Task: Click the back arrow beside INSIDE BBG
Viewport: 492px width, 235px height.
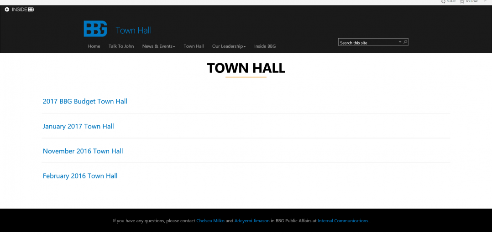Action: coord(7,10)
